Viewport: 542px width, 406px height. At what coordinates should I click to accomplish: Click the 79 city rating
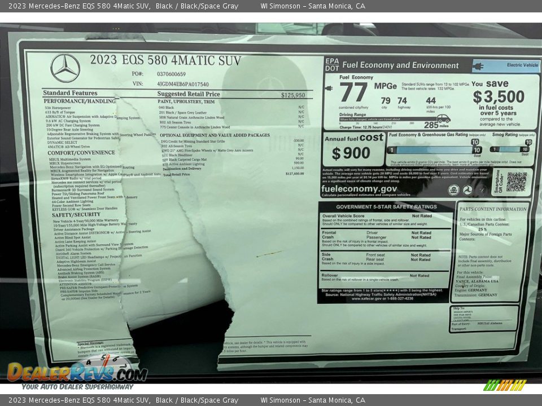pyautogui.click(x=386, y=101)
